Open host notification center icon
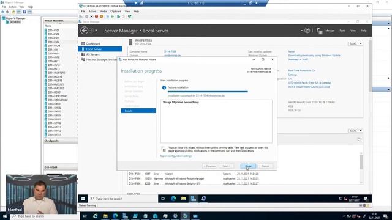The image size is (392, 220). [386, 216]
